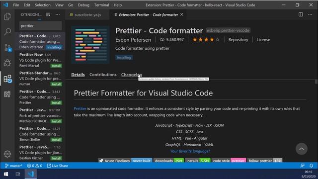318x179 pixels.
Task: Open the Extensions view in activity bar
Action: pos(7,79)
